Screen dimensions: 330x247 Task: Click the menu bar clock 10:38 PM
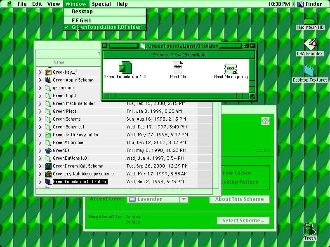tap(279, 4)
